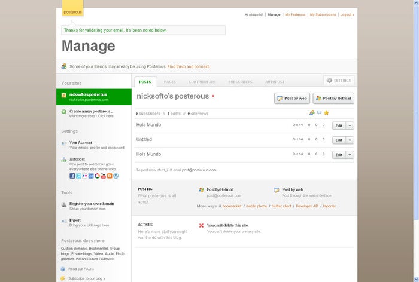Click the comments bubble column icon
The height and width of the screenshot is (282, 419).
tap(319, 112)
